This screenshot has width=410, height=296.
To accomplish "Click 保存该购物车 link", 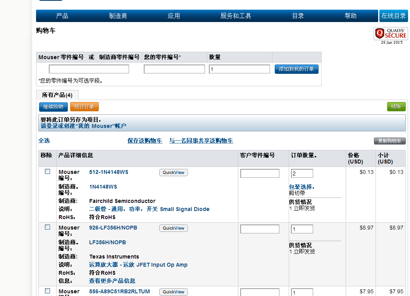I will (145, 141).
